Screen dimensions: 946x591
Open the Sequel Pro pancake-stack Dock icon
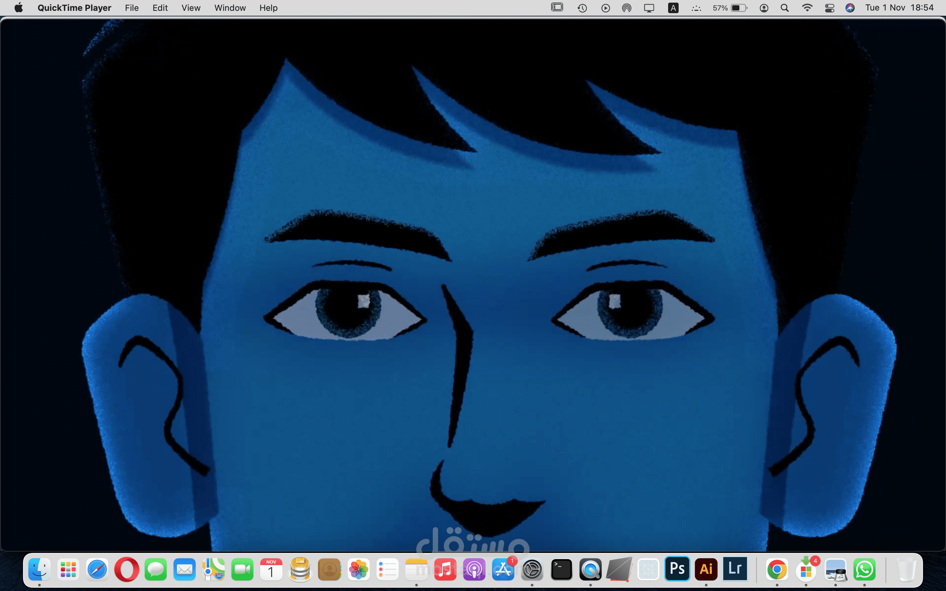300,569
